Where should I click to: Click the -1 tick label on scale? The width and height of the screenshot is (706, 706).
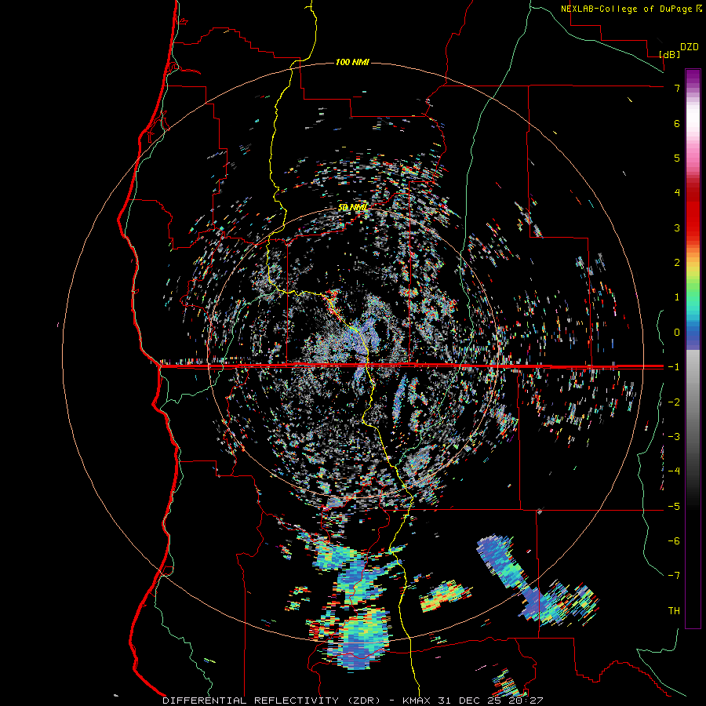coord(674,367)
